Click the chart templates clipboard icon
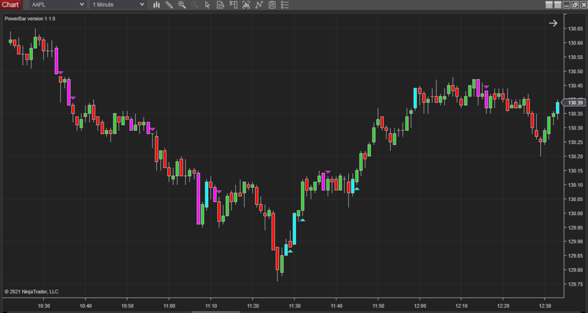This screenshot has width=588, height=313. pos(272,5)
